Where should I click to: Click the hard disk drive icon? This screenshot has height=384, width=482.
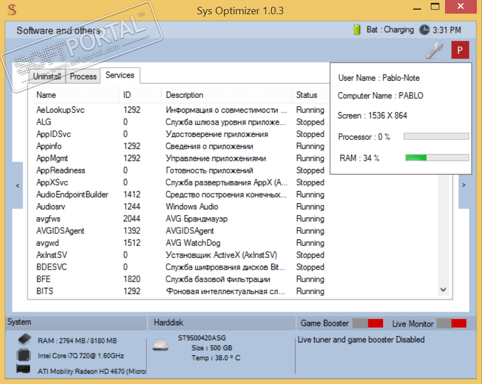point(160,345)
